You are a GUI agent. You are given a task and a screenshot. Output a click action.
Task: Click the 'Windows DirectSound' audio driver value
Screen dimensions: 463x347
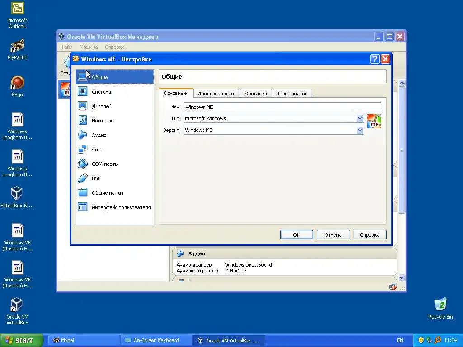pos(248,265)
